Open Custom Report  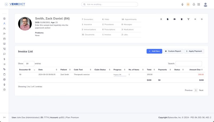point(173,51)
